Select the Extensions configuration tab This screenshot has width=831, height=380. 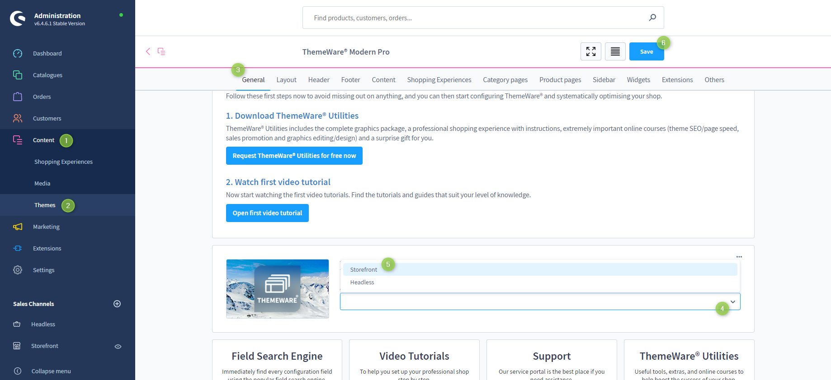(677, 80)
